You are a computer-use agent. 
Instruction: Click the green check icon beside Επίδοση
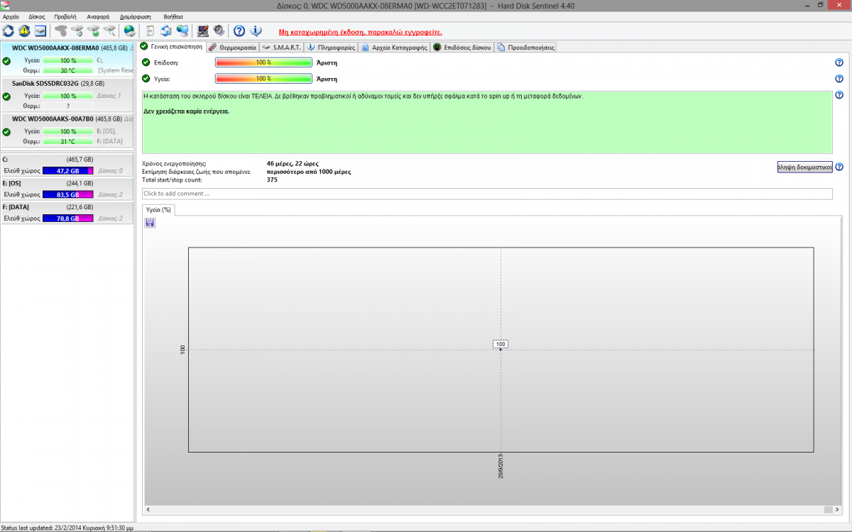click(146, 62)
